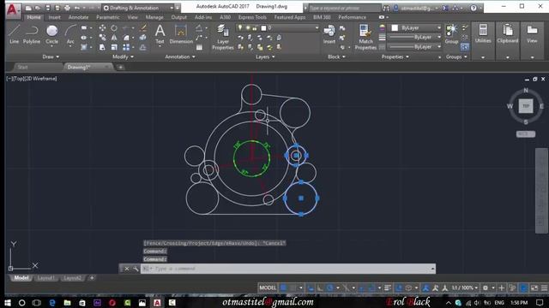
Task: Toggle grid display in status bar
Action: [283, 287]
